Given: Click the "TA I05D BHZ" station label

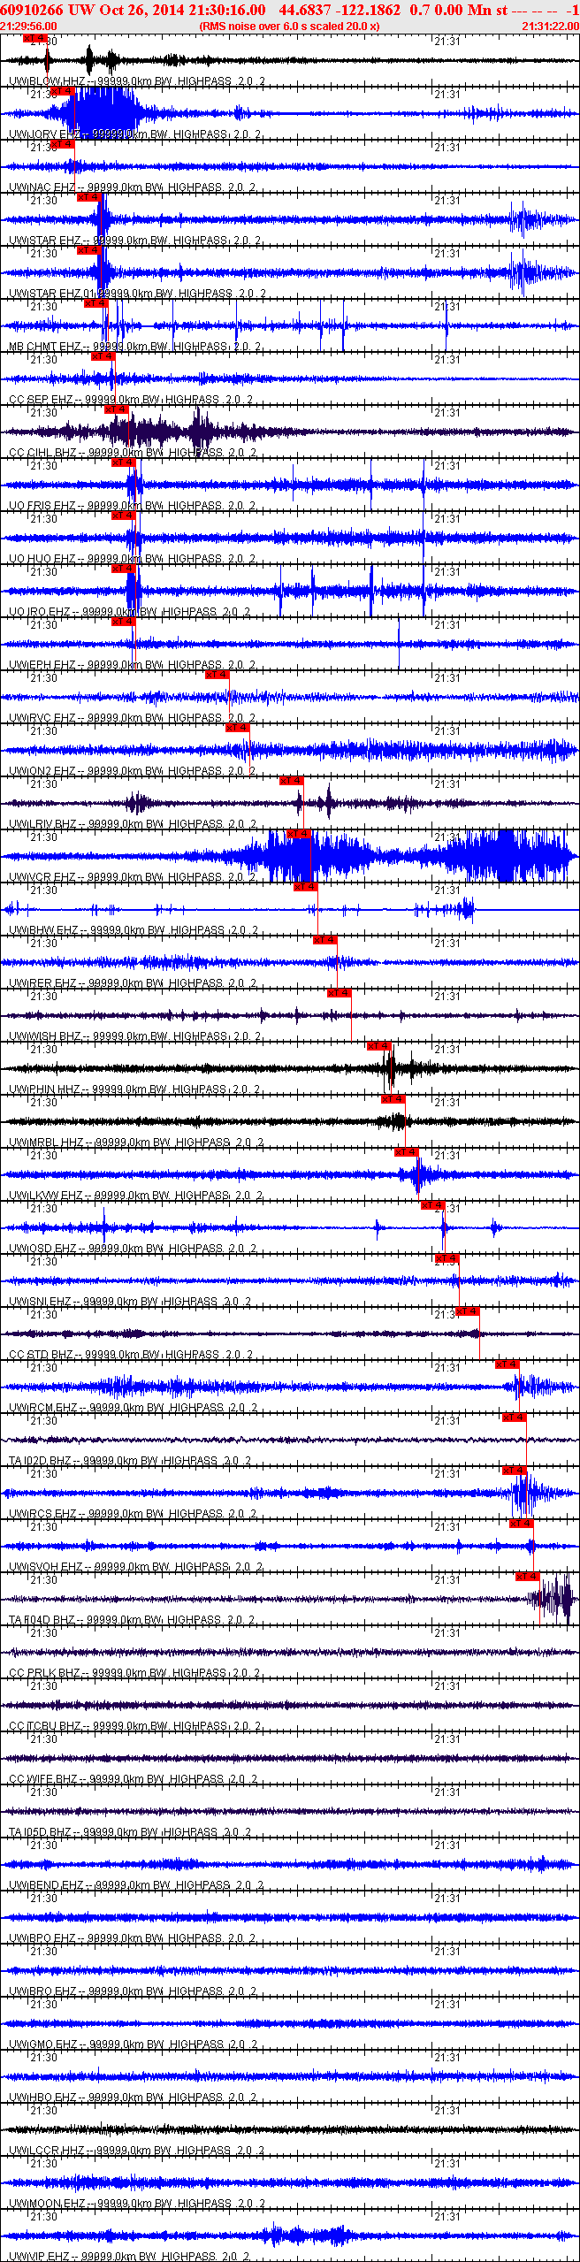Looking at the screenshot, I should point(41,1832).
